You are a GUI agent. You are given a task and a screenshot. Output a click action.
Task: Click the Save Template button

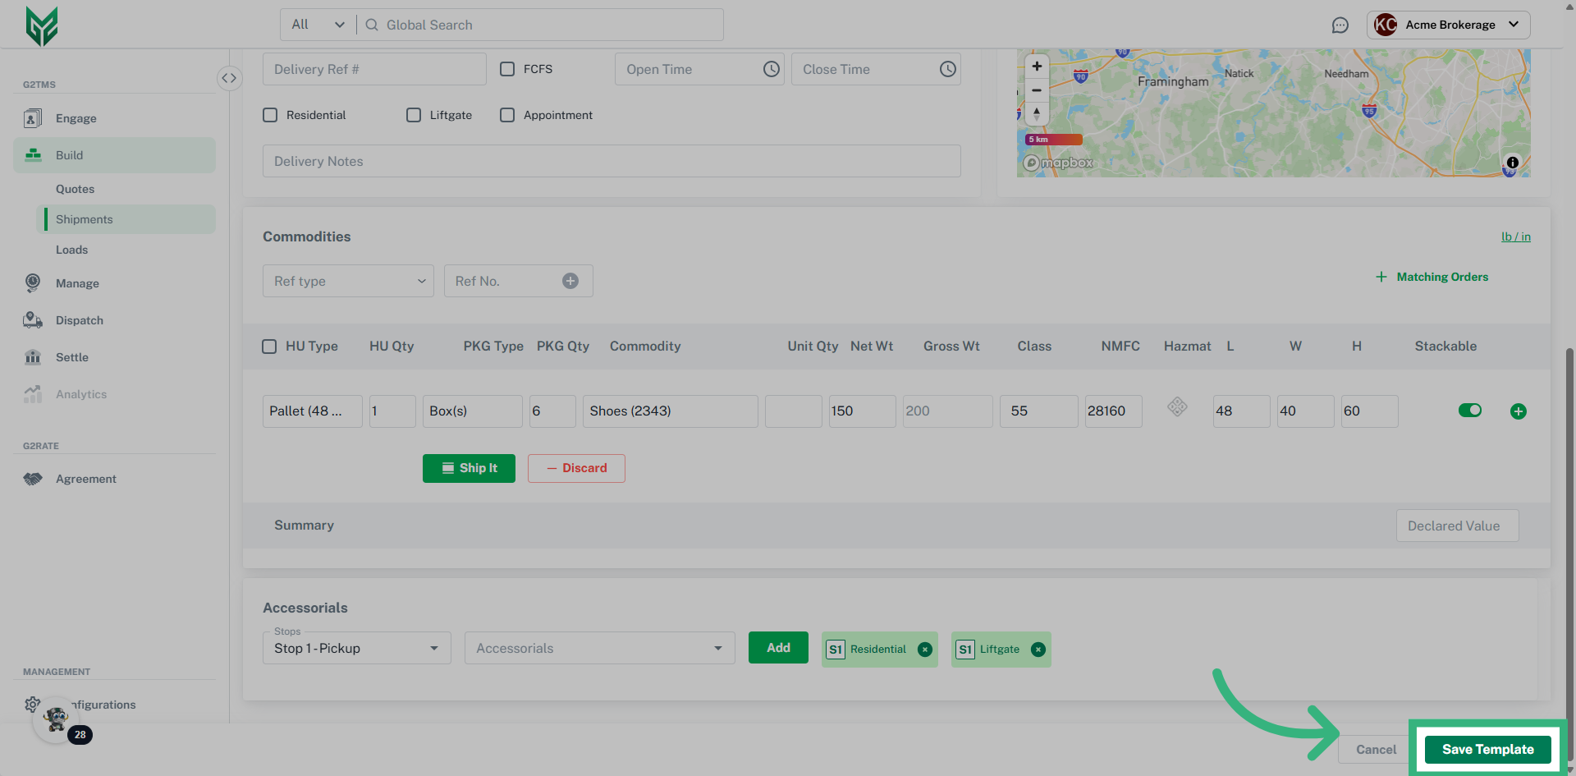pyautogui.click(x=1487, y=749)
